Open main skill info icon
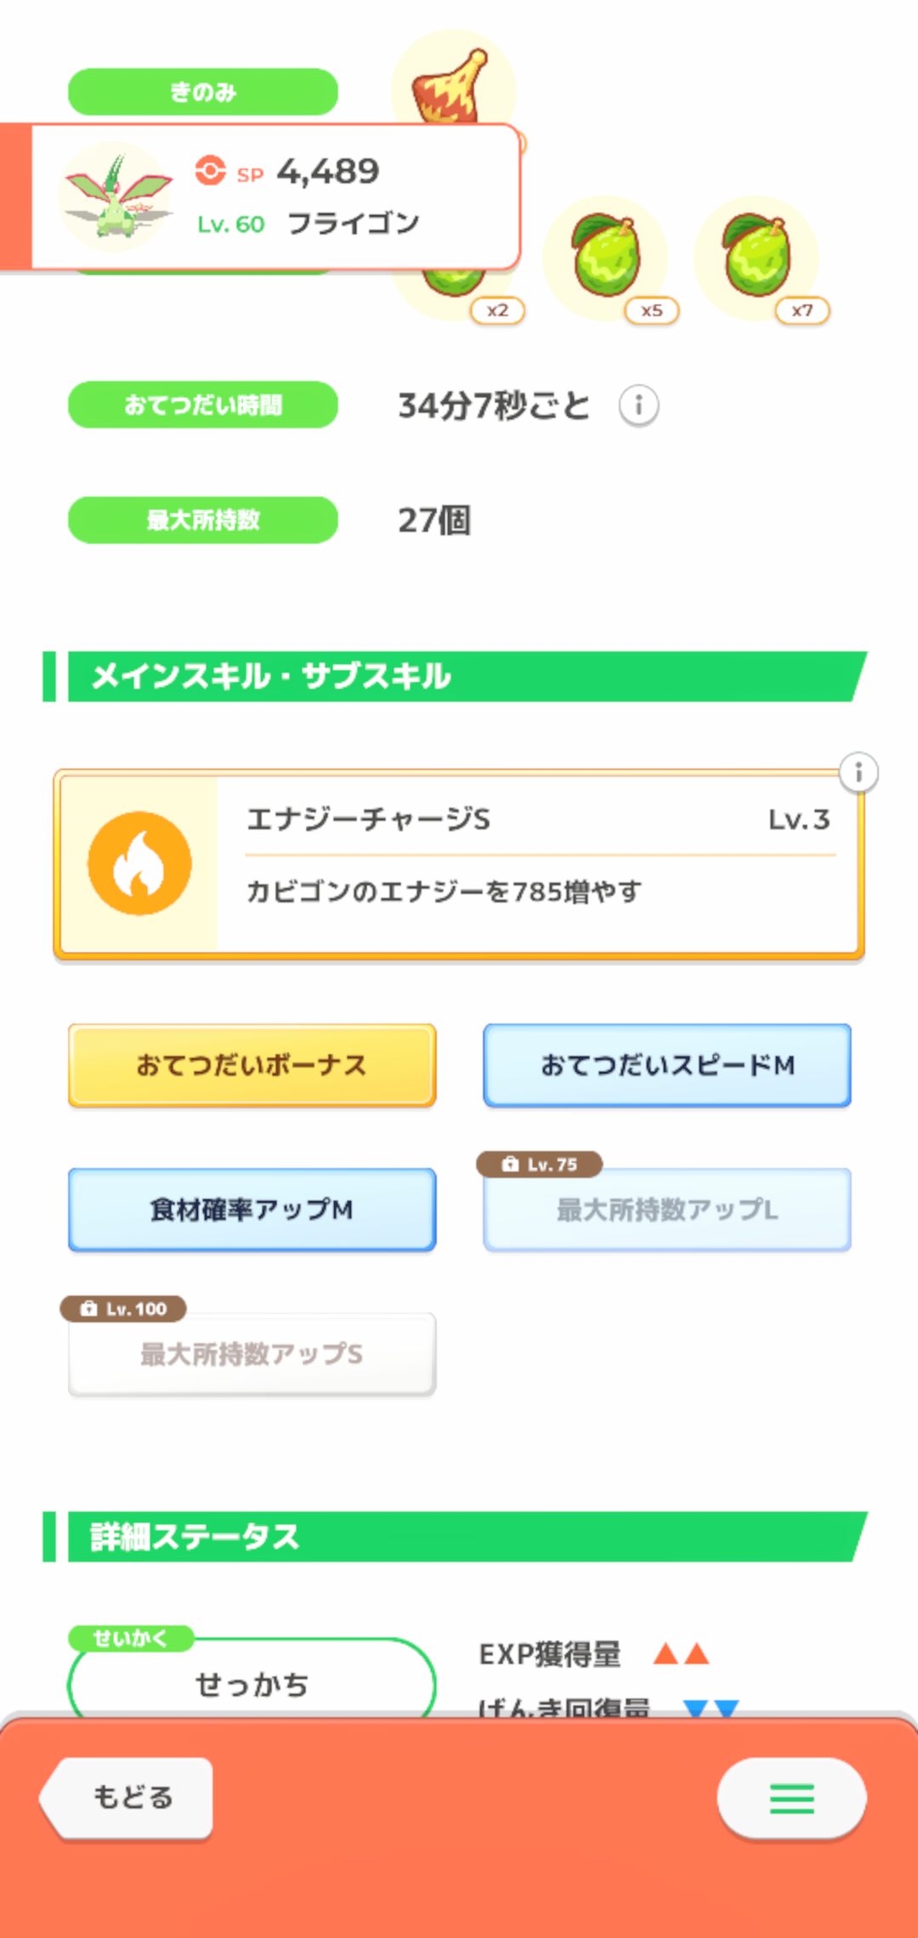Viewport: 918px width, 1938px height. [x=858, y=773]
